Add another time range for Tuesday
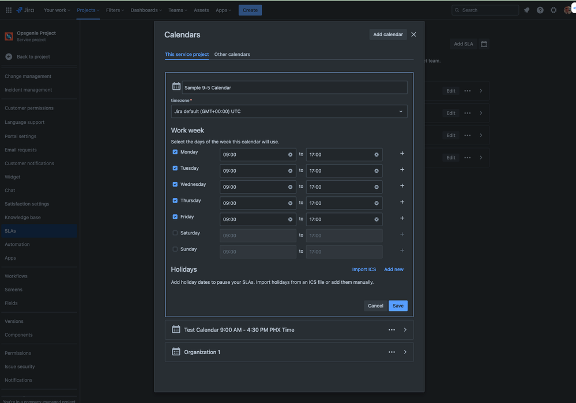 point(402,169)
